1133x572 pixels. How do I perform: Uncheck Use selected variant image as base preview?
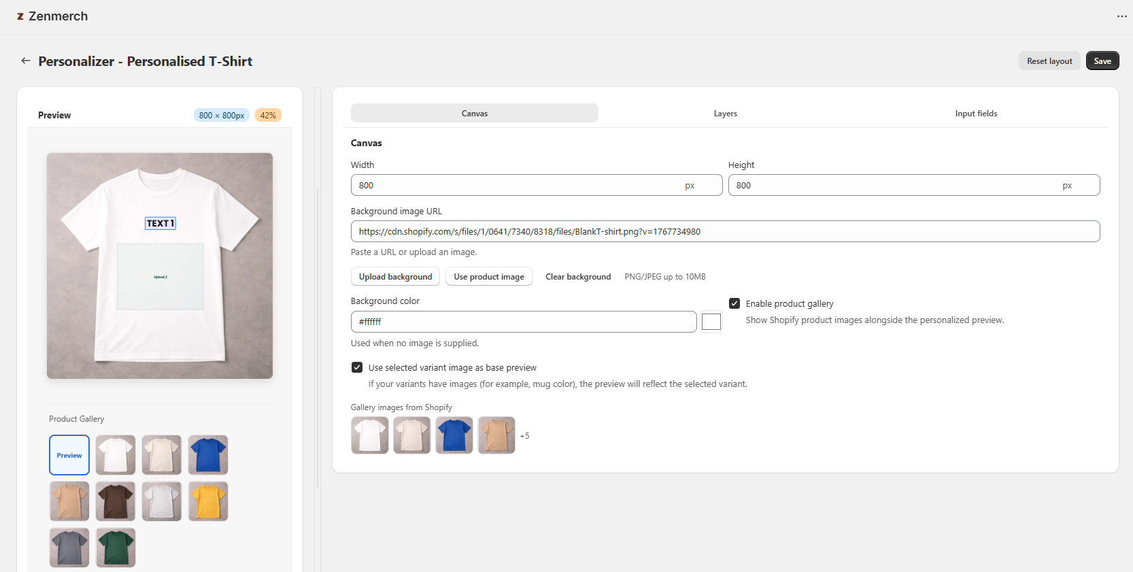click(357, 367)
